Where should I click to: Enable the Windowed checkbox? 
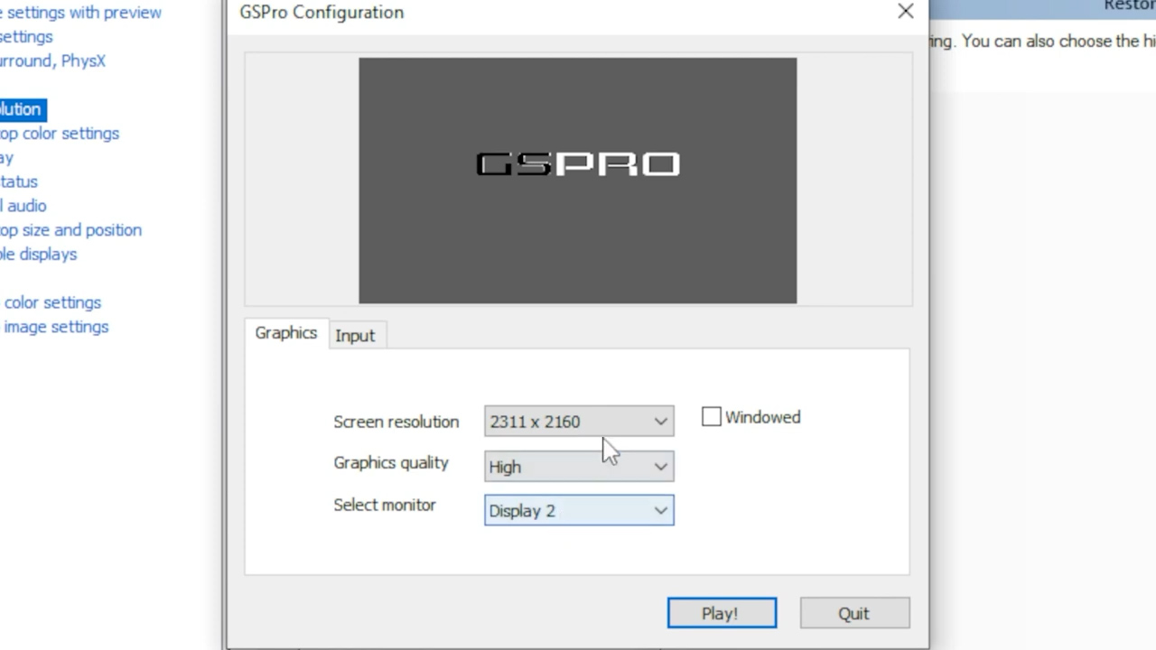coord(712,417)
